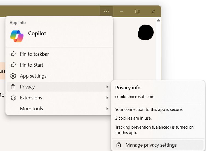The image size is (206, 151).
Task: Expand the Privacy submenu arrow
Action: [x=108, y=87]
